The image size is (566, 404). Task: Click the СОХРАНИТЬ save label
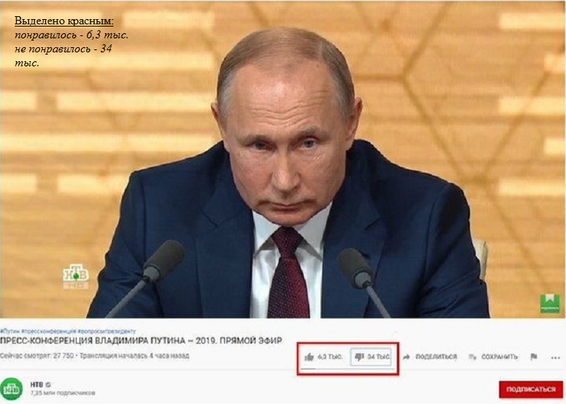coord(499,357)
